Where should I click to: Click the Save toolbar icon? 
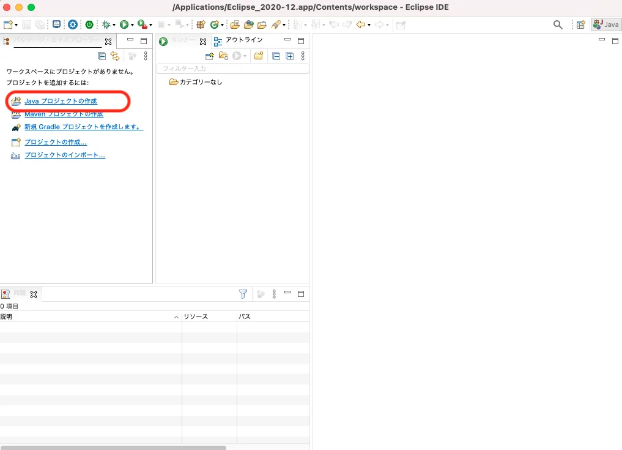click(26, 24)
